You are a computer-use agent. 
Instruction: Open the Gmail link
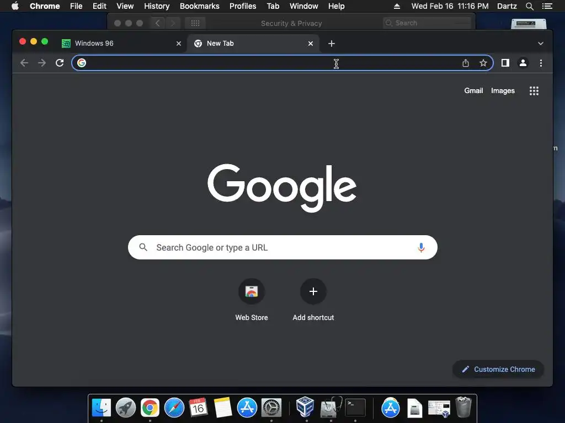473,91
